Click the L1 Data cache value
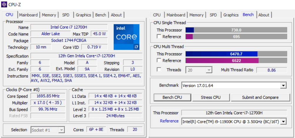295x138 pixels. pos(115,96)
